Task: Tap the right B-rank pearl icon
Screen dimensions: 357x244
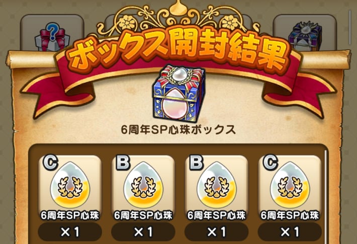Action: (x=217, y=184)
